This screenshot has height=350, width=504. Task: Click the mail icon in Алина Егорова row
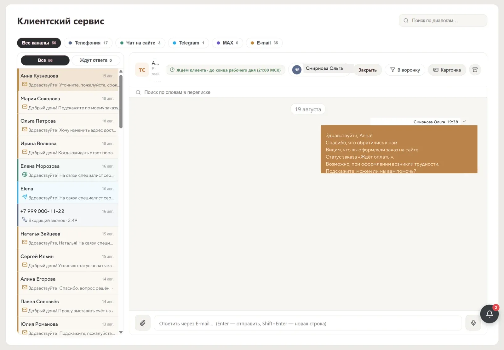pyautogui.click(x=25, y=287)
